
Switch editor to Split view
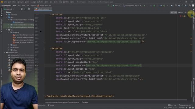click(181, 13)
